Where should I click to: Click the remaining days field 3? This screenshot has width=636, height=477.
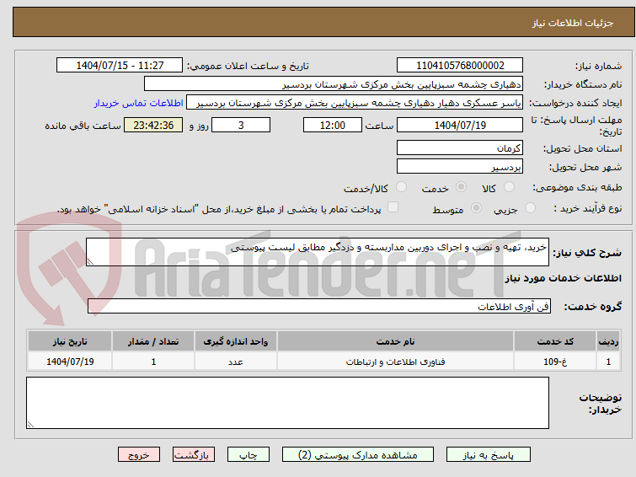[x=241, y=125]
